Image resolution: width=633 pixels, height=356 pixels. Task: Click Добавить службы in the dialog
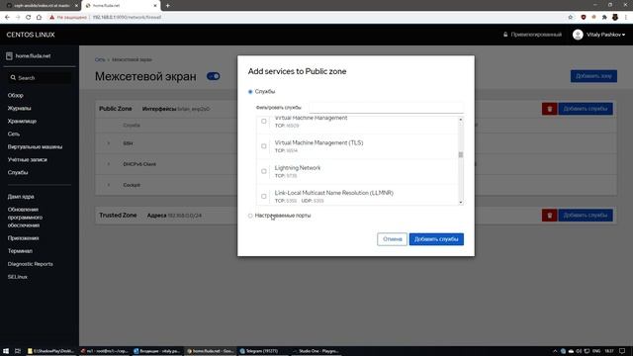[436, 239]
